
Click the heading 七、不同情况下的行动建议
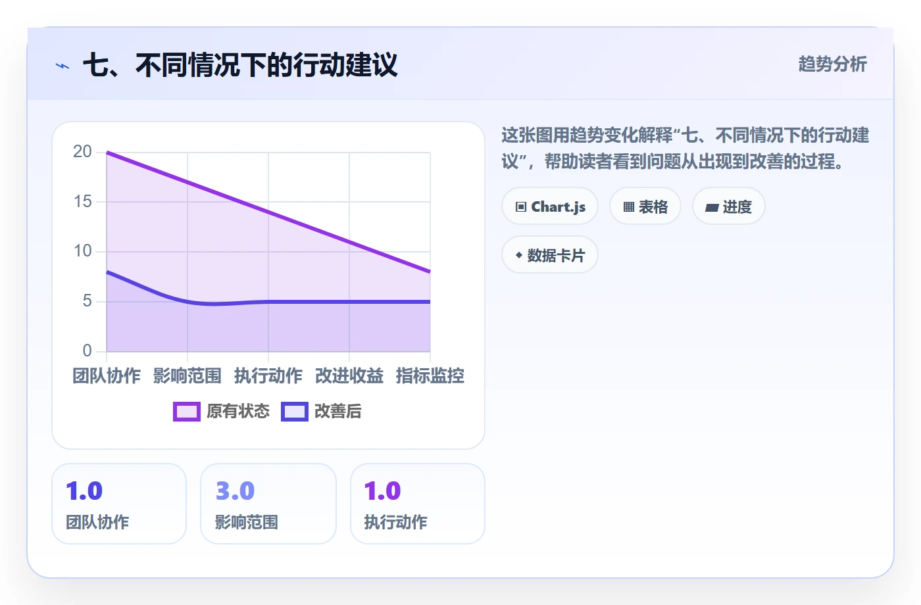240,65
